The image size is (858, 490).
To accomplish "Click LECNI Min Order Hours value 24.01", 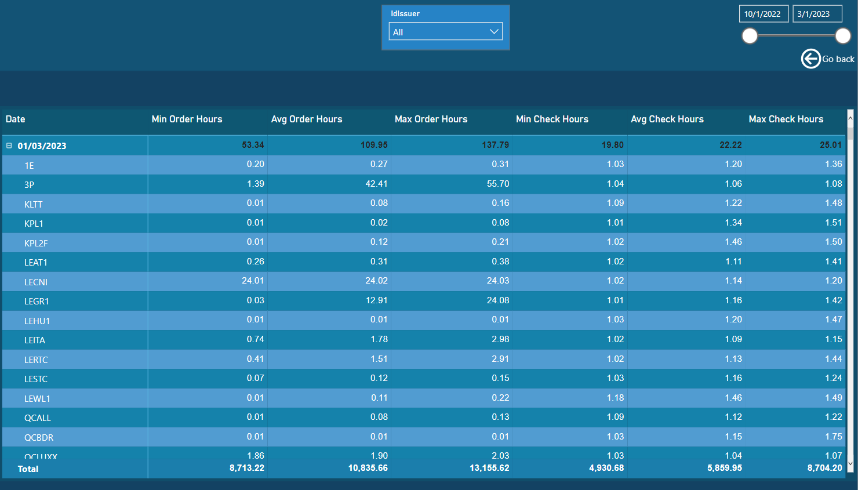I will pos(253,281).
